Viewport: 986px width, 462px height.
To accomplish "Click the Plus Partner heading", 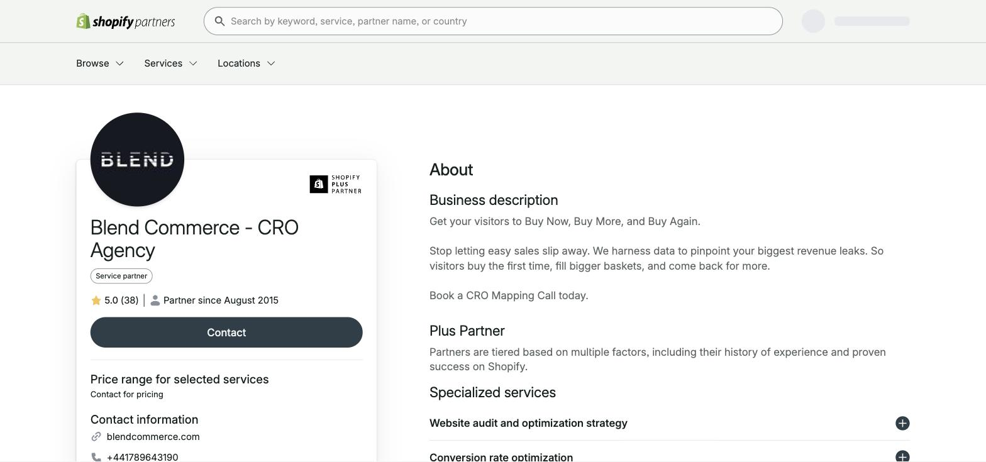I will pyautogui.click(x=467, y=331).
